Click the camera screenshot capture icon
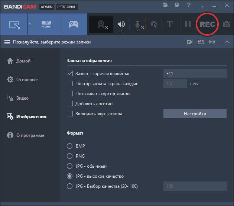The image size is (234, 206). [x=226, y=25]
